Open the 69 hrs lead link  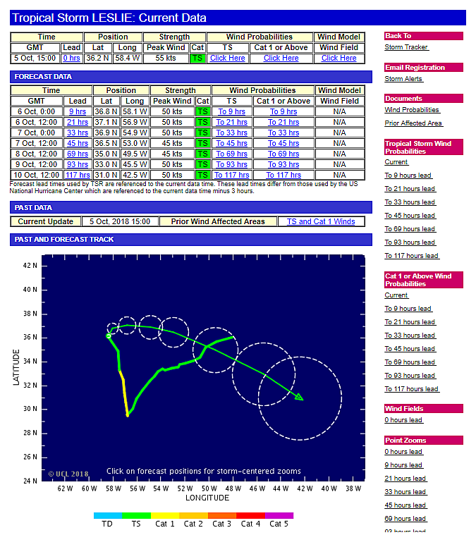coord(78,154)
